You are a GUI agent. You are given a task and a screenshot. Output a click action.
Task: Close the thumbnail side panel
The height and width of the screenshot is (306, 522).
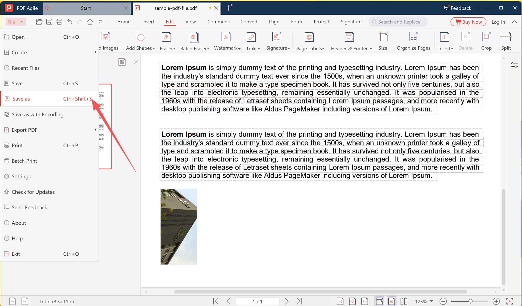pos(136,62)
